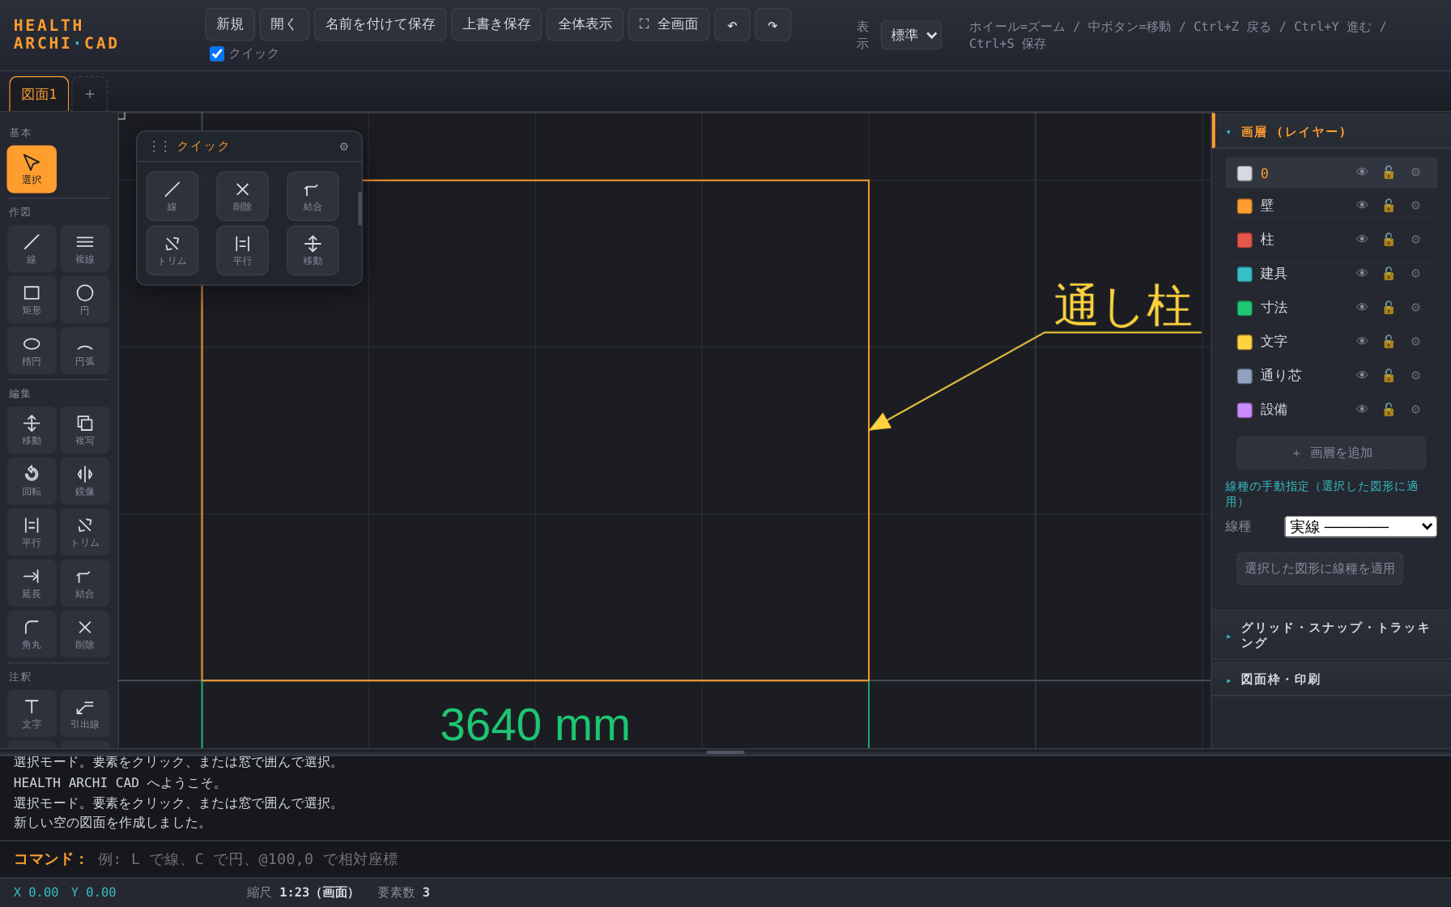Choose the 削除 delete tool in left toolbar
The width and height of the screenshot is (1451, 907).
click(85, 633)
